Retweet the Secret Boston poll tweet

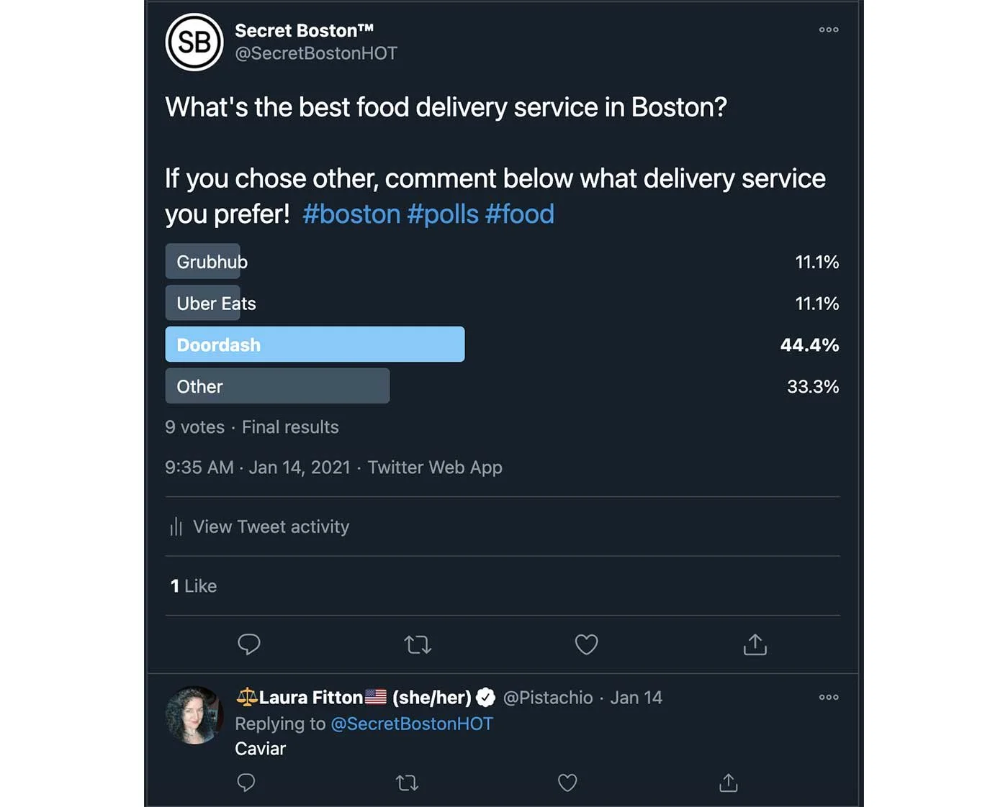click(418, 644)
